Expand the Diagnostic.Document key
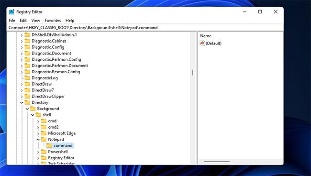The image size is (311, 176). (x=22, y=54)
